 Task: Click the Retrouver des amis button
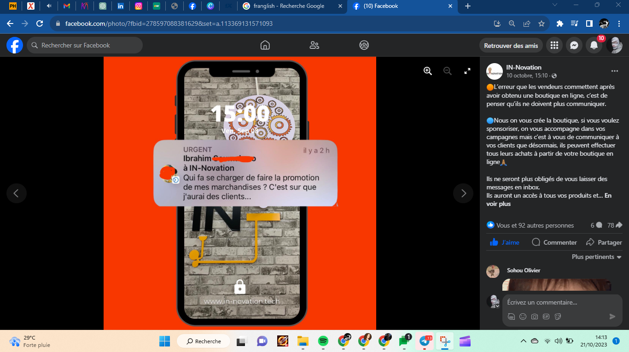511,45
